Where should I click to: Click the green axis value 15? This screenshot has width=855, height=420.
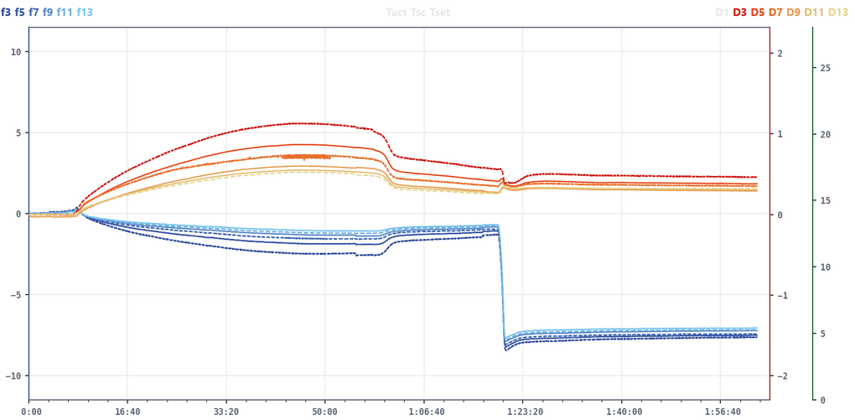[826, 200]
